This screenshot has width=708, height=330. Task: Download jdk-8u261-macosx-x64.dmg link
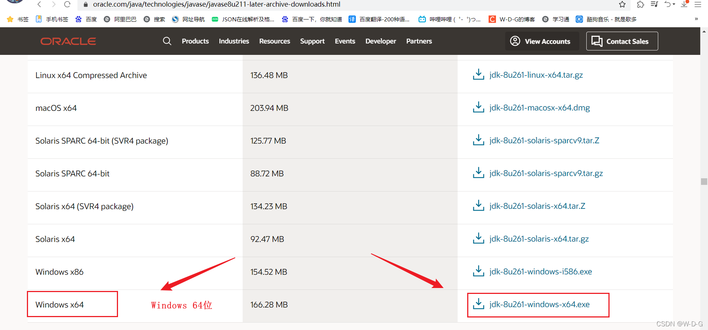(x=539, y=108)
